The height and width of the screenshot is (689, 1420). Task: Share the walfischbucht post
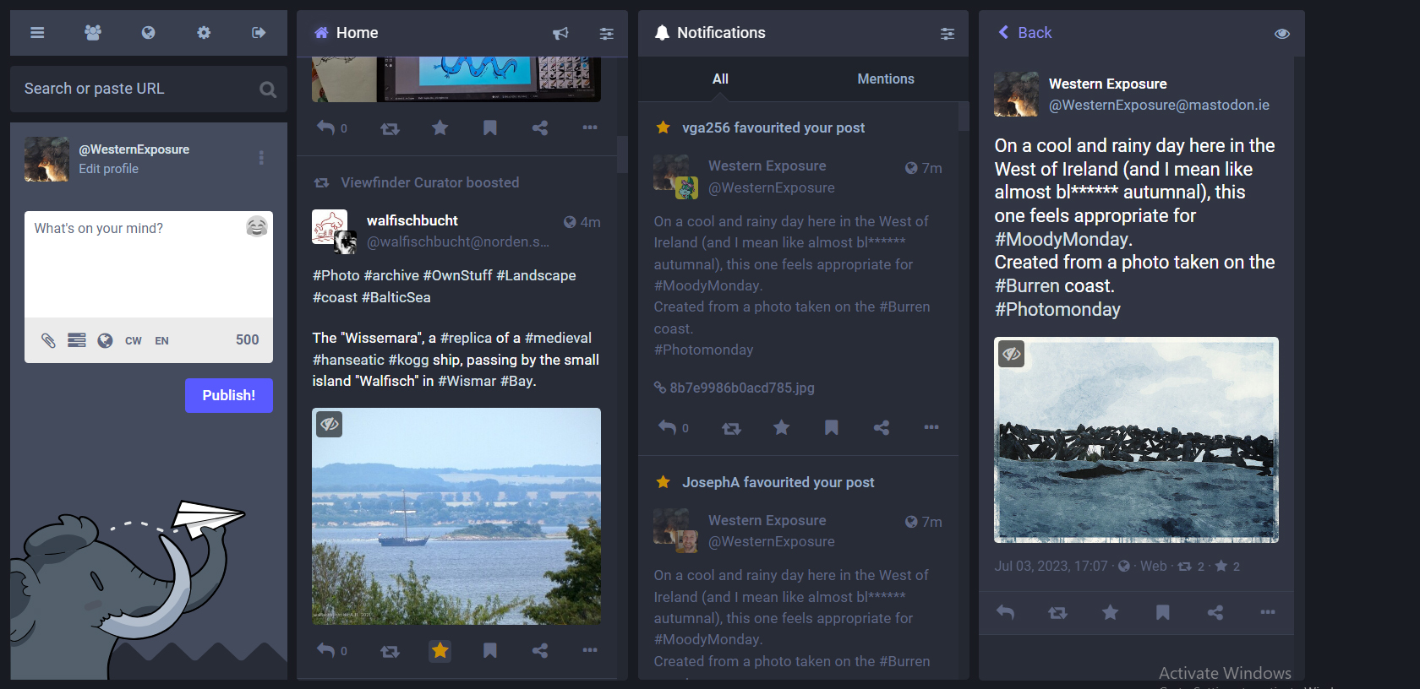(540, 650)
